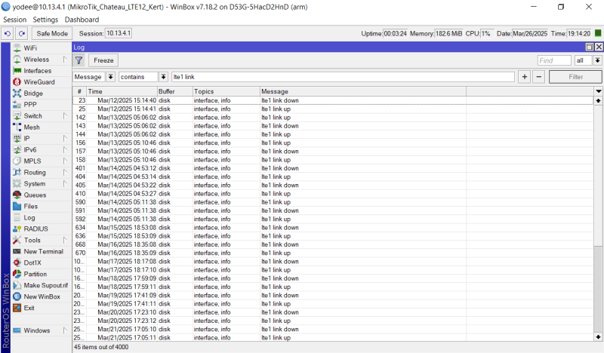Open System sidebar menu
Image resolution: width=604 pixels, height=353 pixels.
pos(34,183)
